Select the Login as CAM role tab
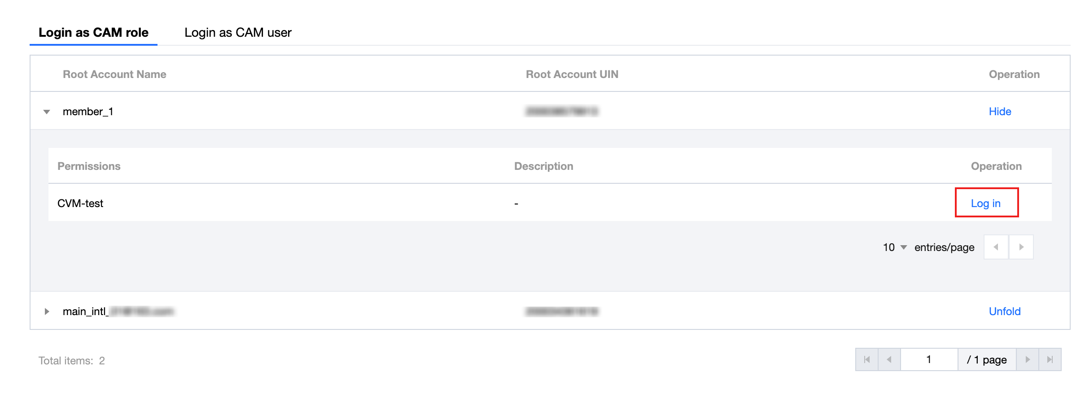Screen dimensions: 1085x398 (93, 33)
